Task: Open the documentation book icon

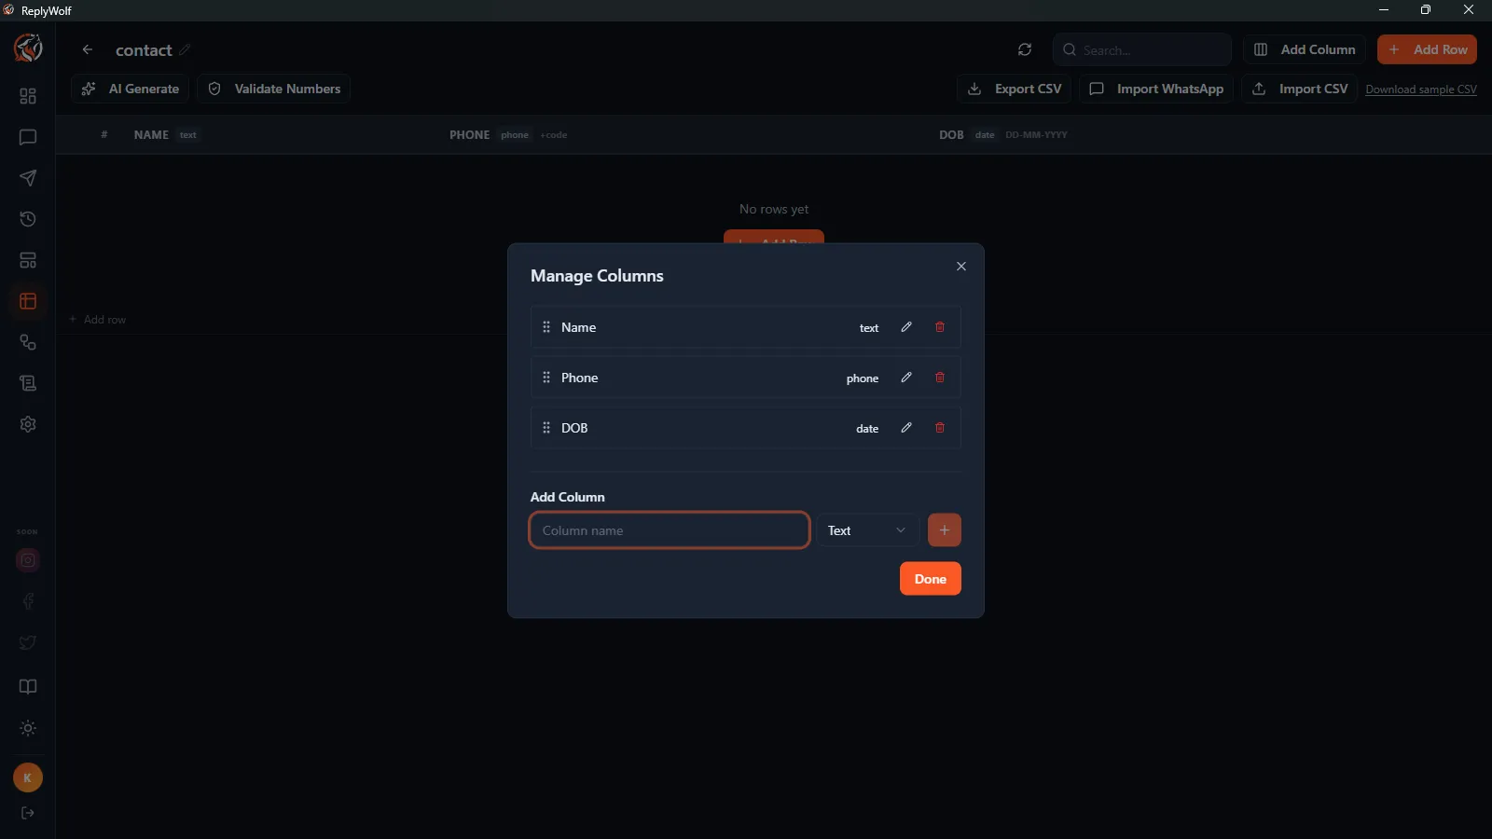Action: click(28, 687)
